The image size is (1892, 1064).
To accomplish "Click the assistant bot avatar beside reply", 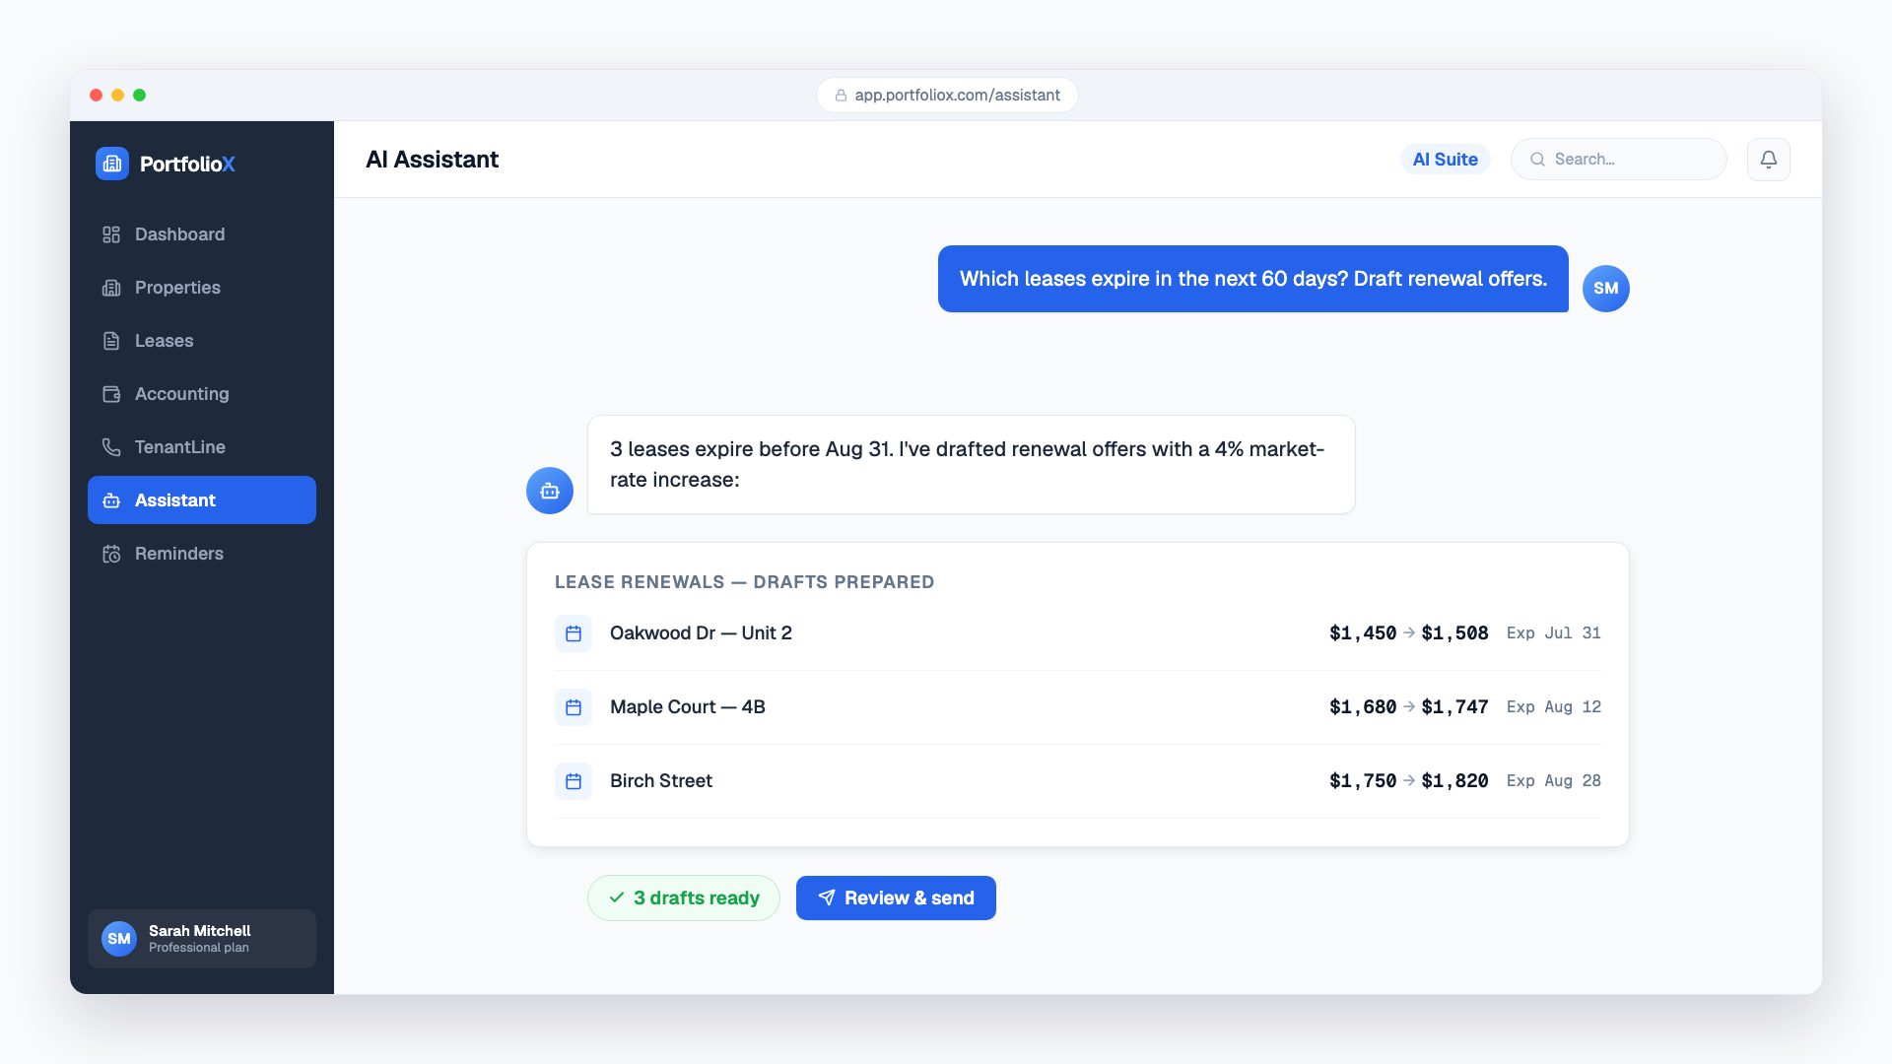I will 550,491.
